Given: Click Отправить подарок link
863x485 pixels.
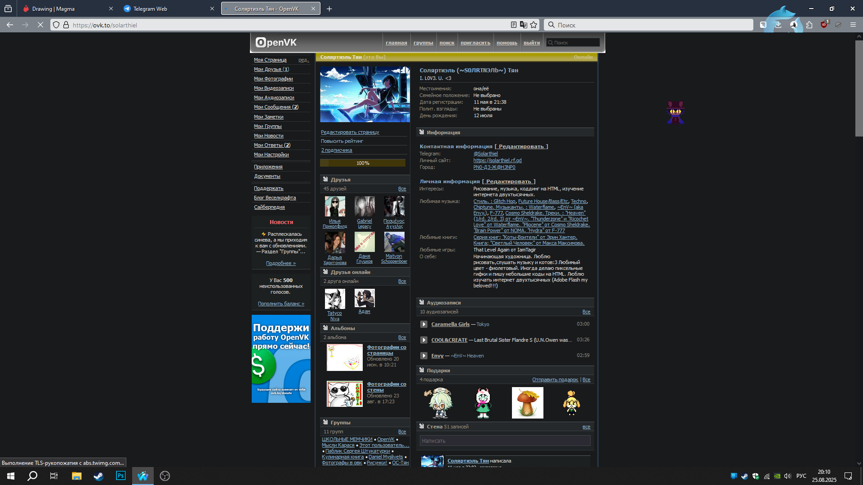Looking at the screenshot, I should point(555,380).
